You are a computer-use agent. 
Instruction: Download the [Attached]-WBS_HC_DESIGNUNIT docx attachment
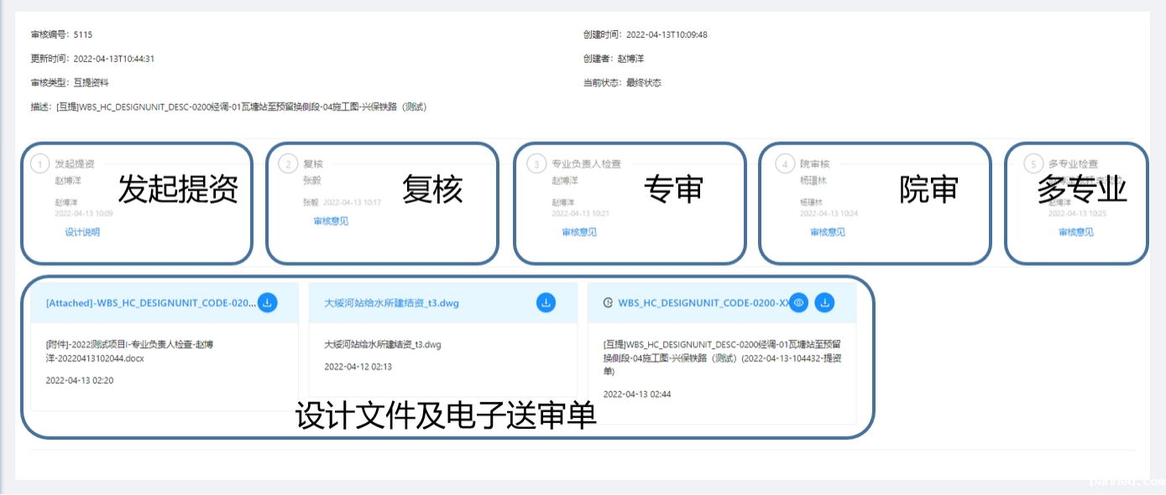tap(267, 303)
